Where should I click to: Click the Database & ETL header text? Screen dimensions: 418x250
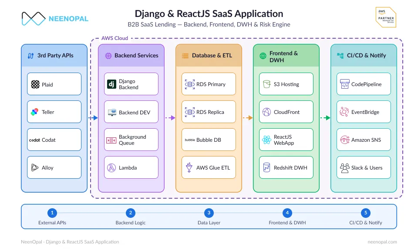coord(212,55)
